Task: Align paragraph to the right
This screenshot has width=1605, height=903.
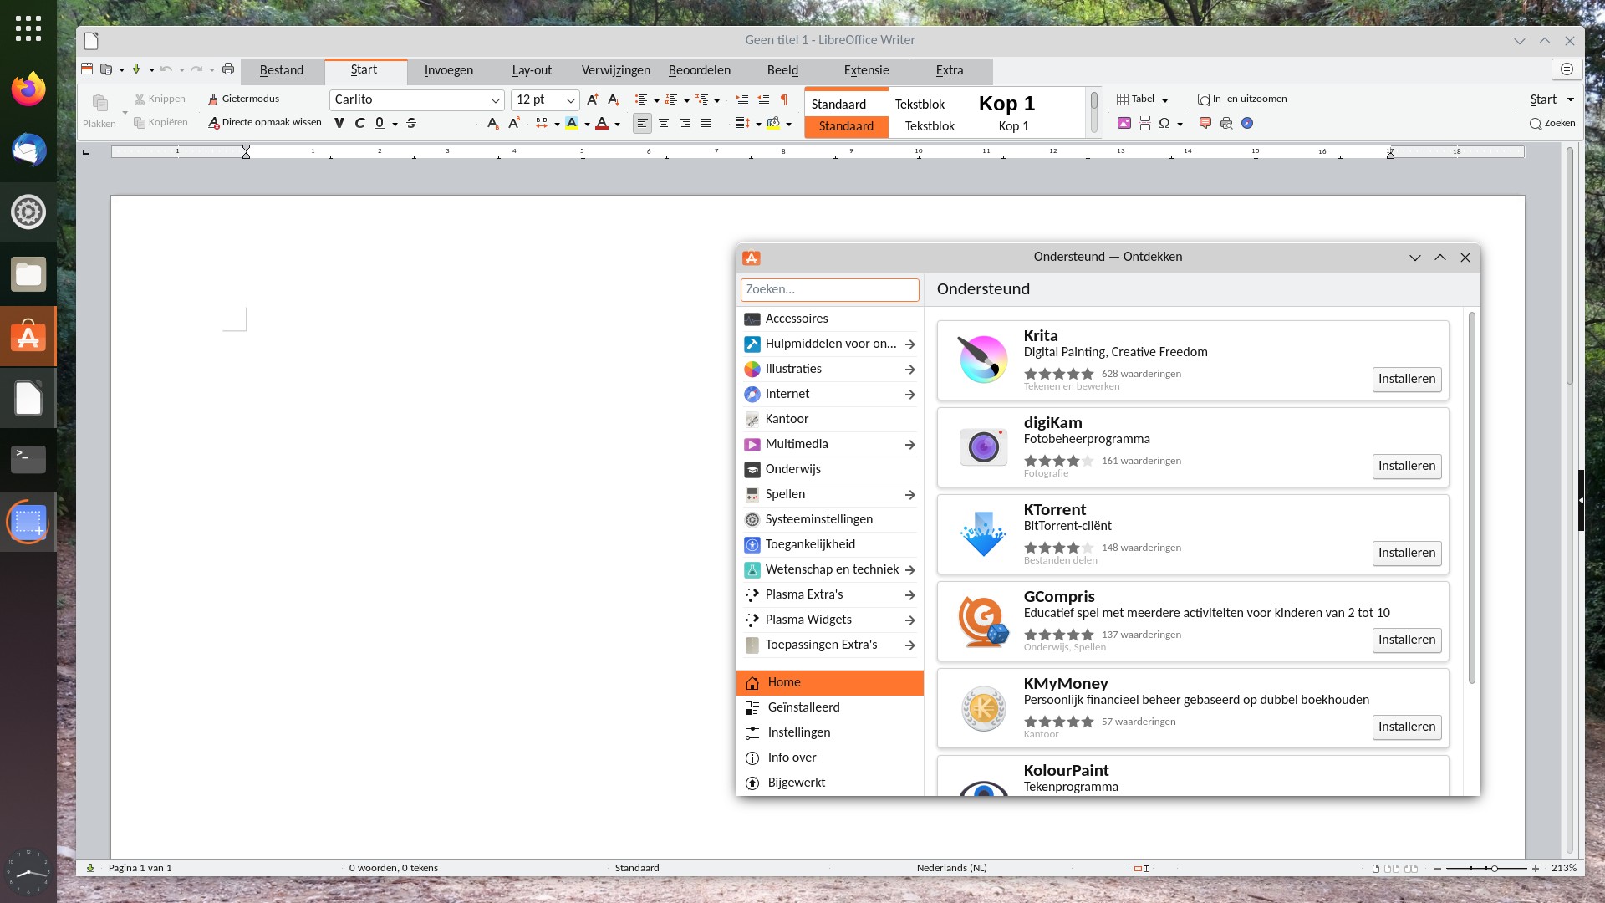Action: pyautogui.click(x=685, y=124)
